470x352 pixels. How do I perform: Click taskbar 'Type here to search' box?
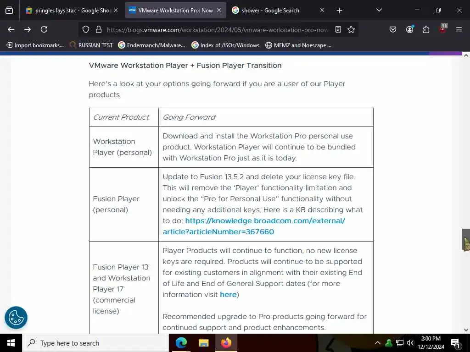tap(95, 343)
